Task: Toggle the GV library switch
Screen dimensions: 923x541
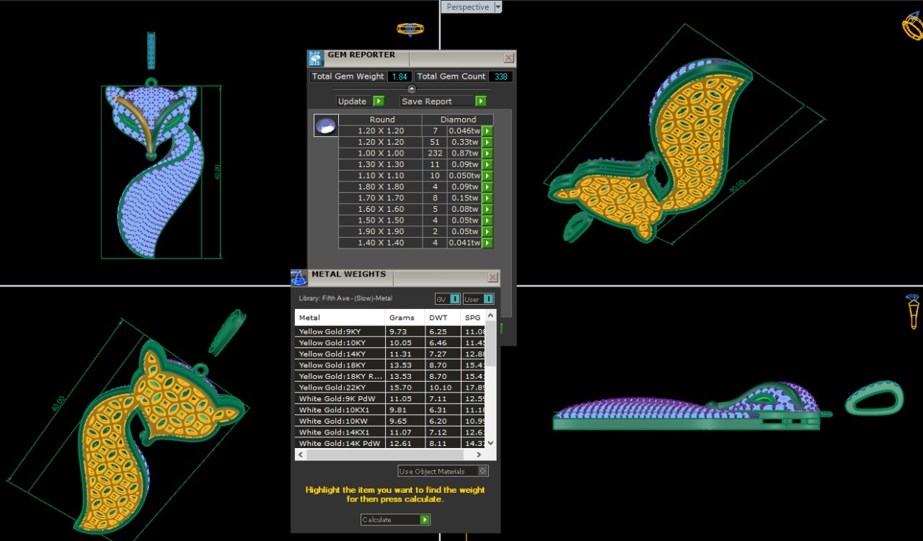Action: 454,299
